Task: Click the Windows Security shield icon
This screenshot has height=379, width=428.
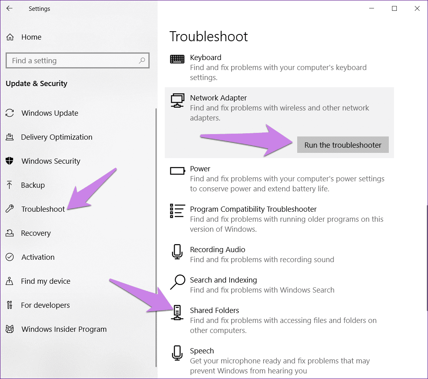Action: pos(10,161)
